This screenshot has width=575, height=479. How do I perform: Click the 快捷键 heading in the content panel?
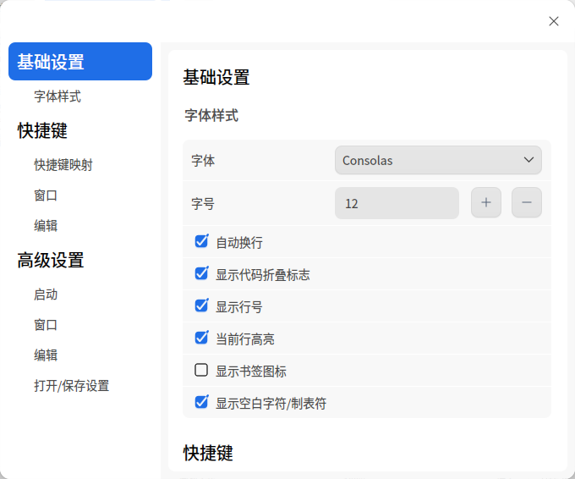coord(208,453)
